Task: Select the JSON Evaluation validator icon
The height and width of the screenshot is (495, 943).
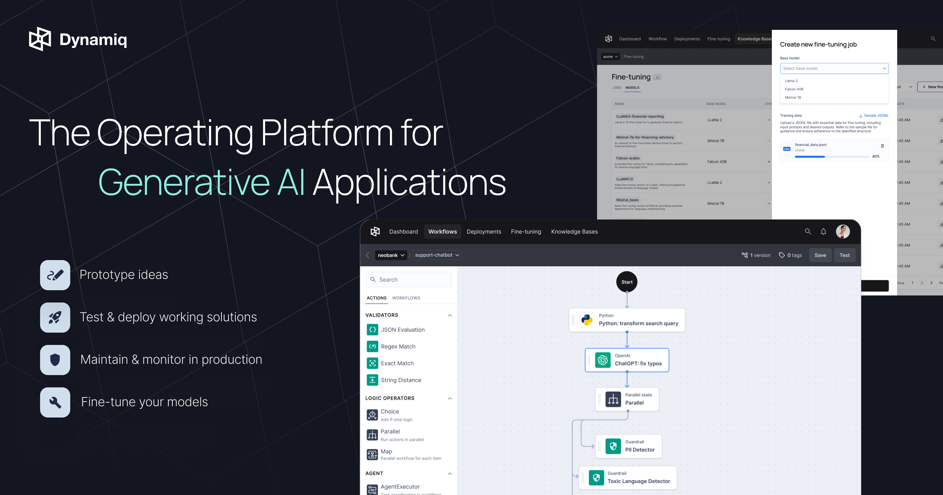Action: pyautogui.click(x=372, y=329)
